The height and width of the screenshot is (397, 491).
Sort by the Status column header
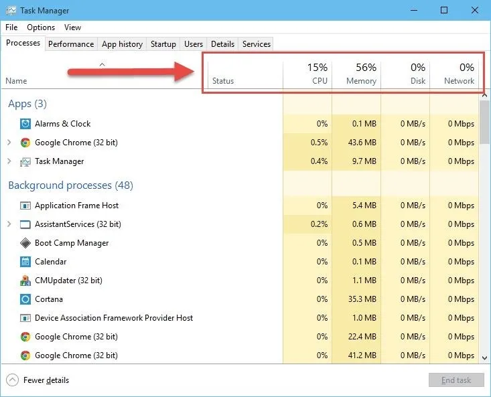click(x=223, y=81)
